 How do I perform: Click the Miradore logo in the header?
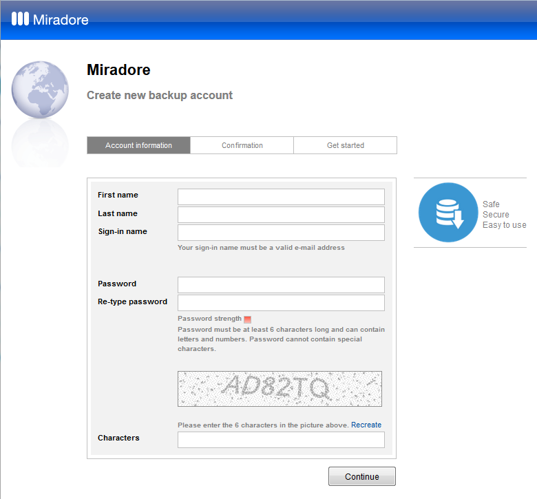tap(50, 19)
